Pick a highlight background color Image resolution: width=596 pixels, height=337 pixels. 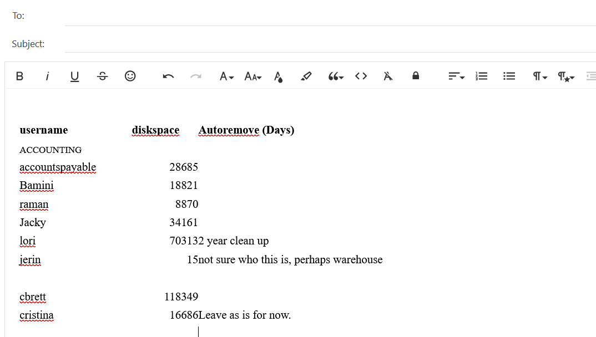pyautogui.click(x=306, y=76)
